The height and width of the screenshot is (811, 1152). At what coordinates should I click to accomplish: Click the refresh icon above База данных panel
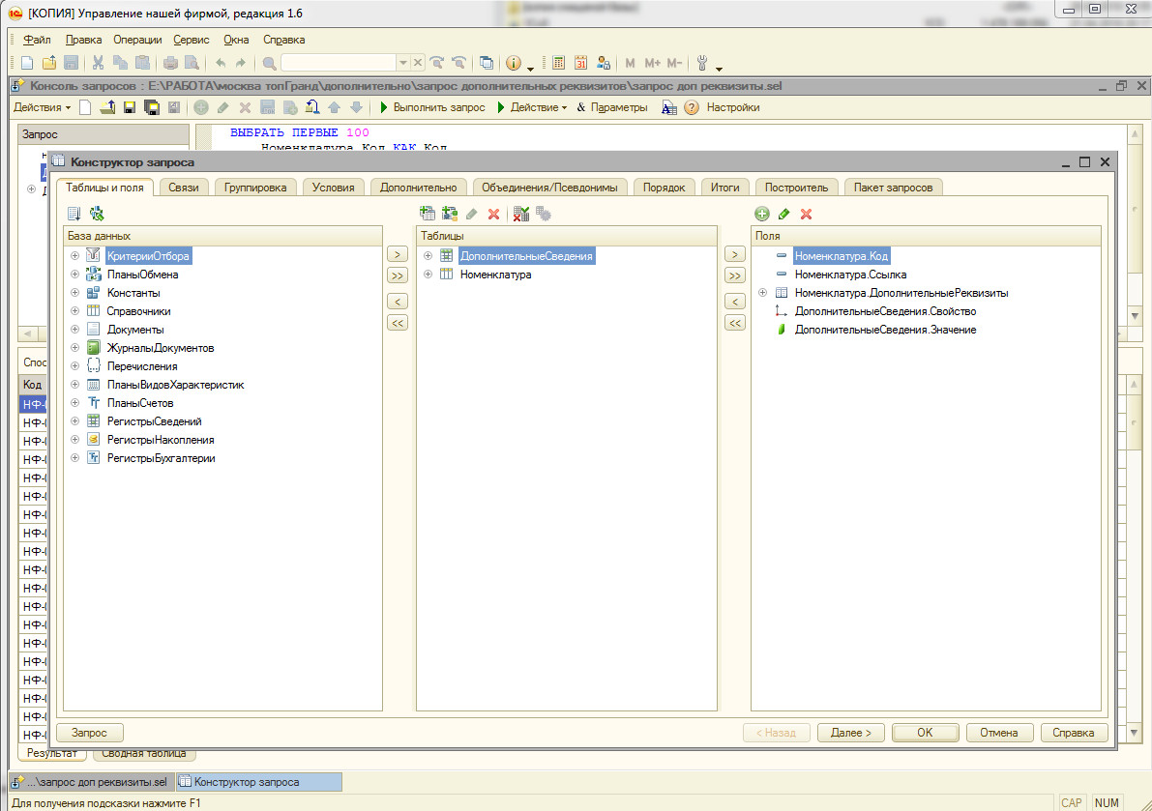click(x=97, y=214)
